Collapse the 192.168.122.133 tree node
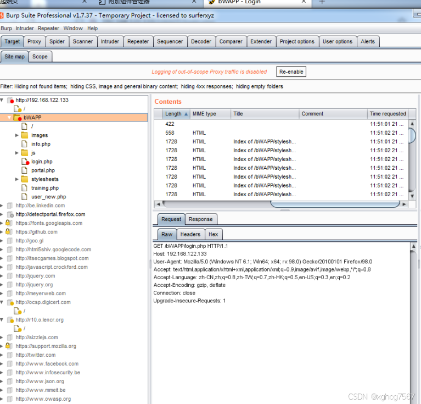This screenshot has height=404, width=421. (x=2, y=100)
